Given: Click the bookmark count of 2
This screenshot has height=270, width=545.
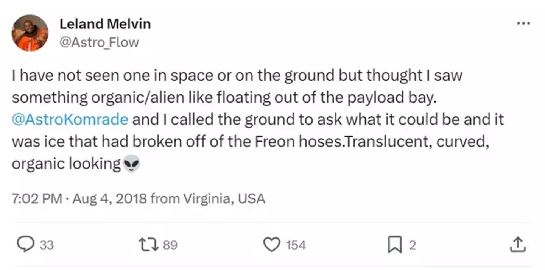Looking at the screenshot, I should click(x=412, y=245).
